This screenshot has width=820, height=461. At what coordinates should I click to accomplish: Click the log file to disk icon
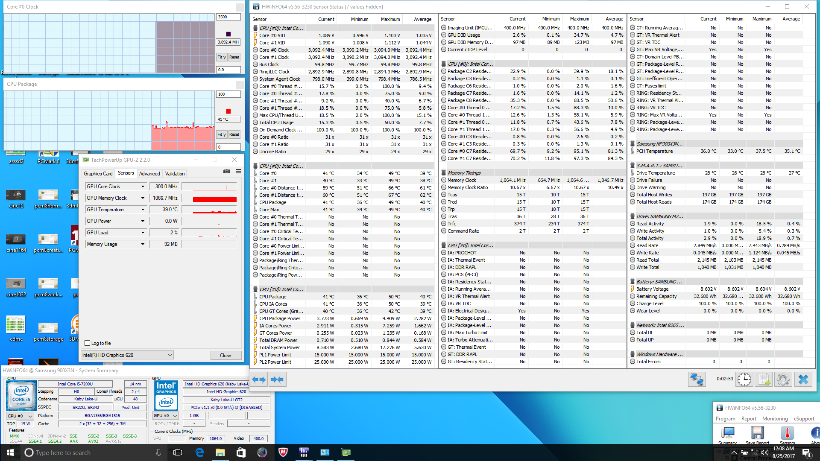tap(764, 379)
